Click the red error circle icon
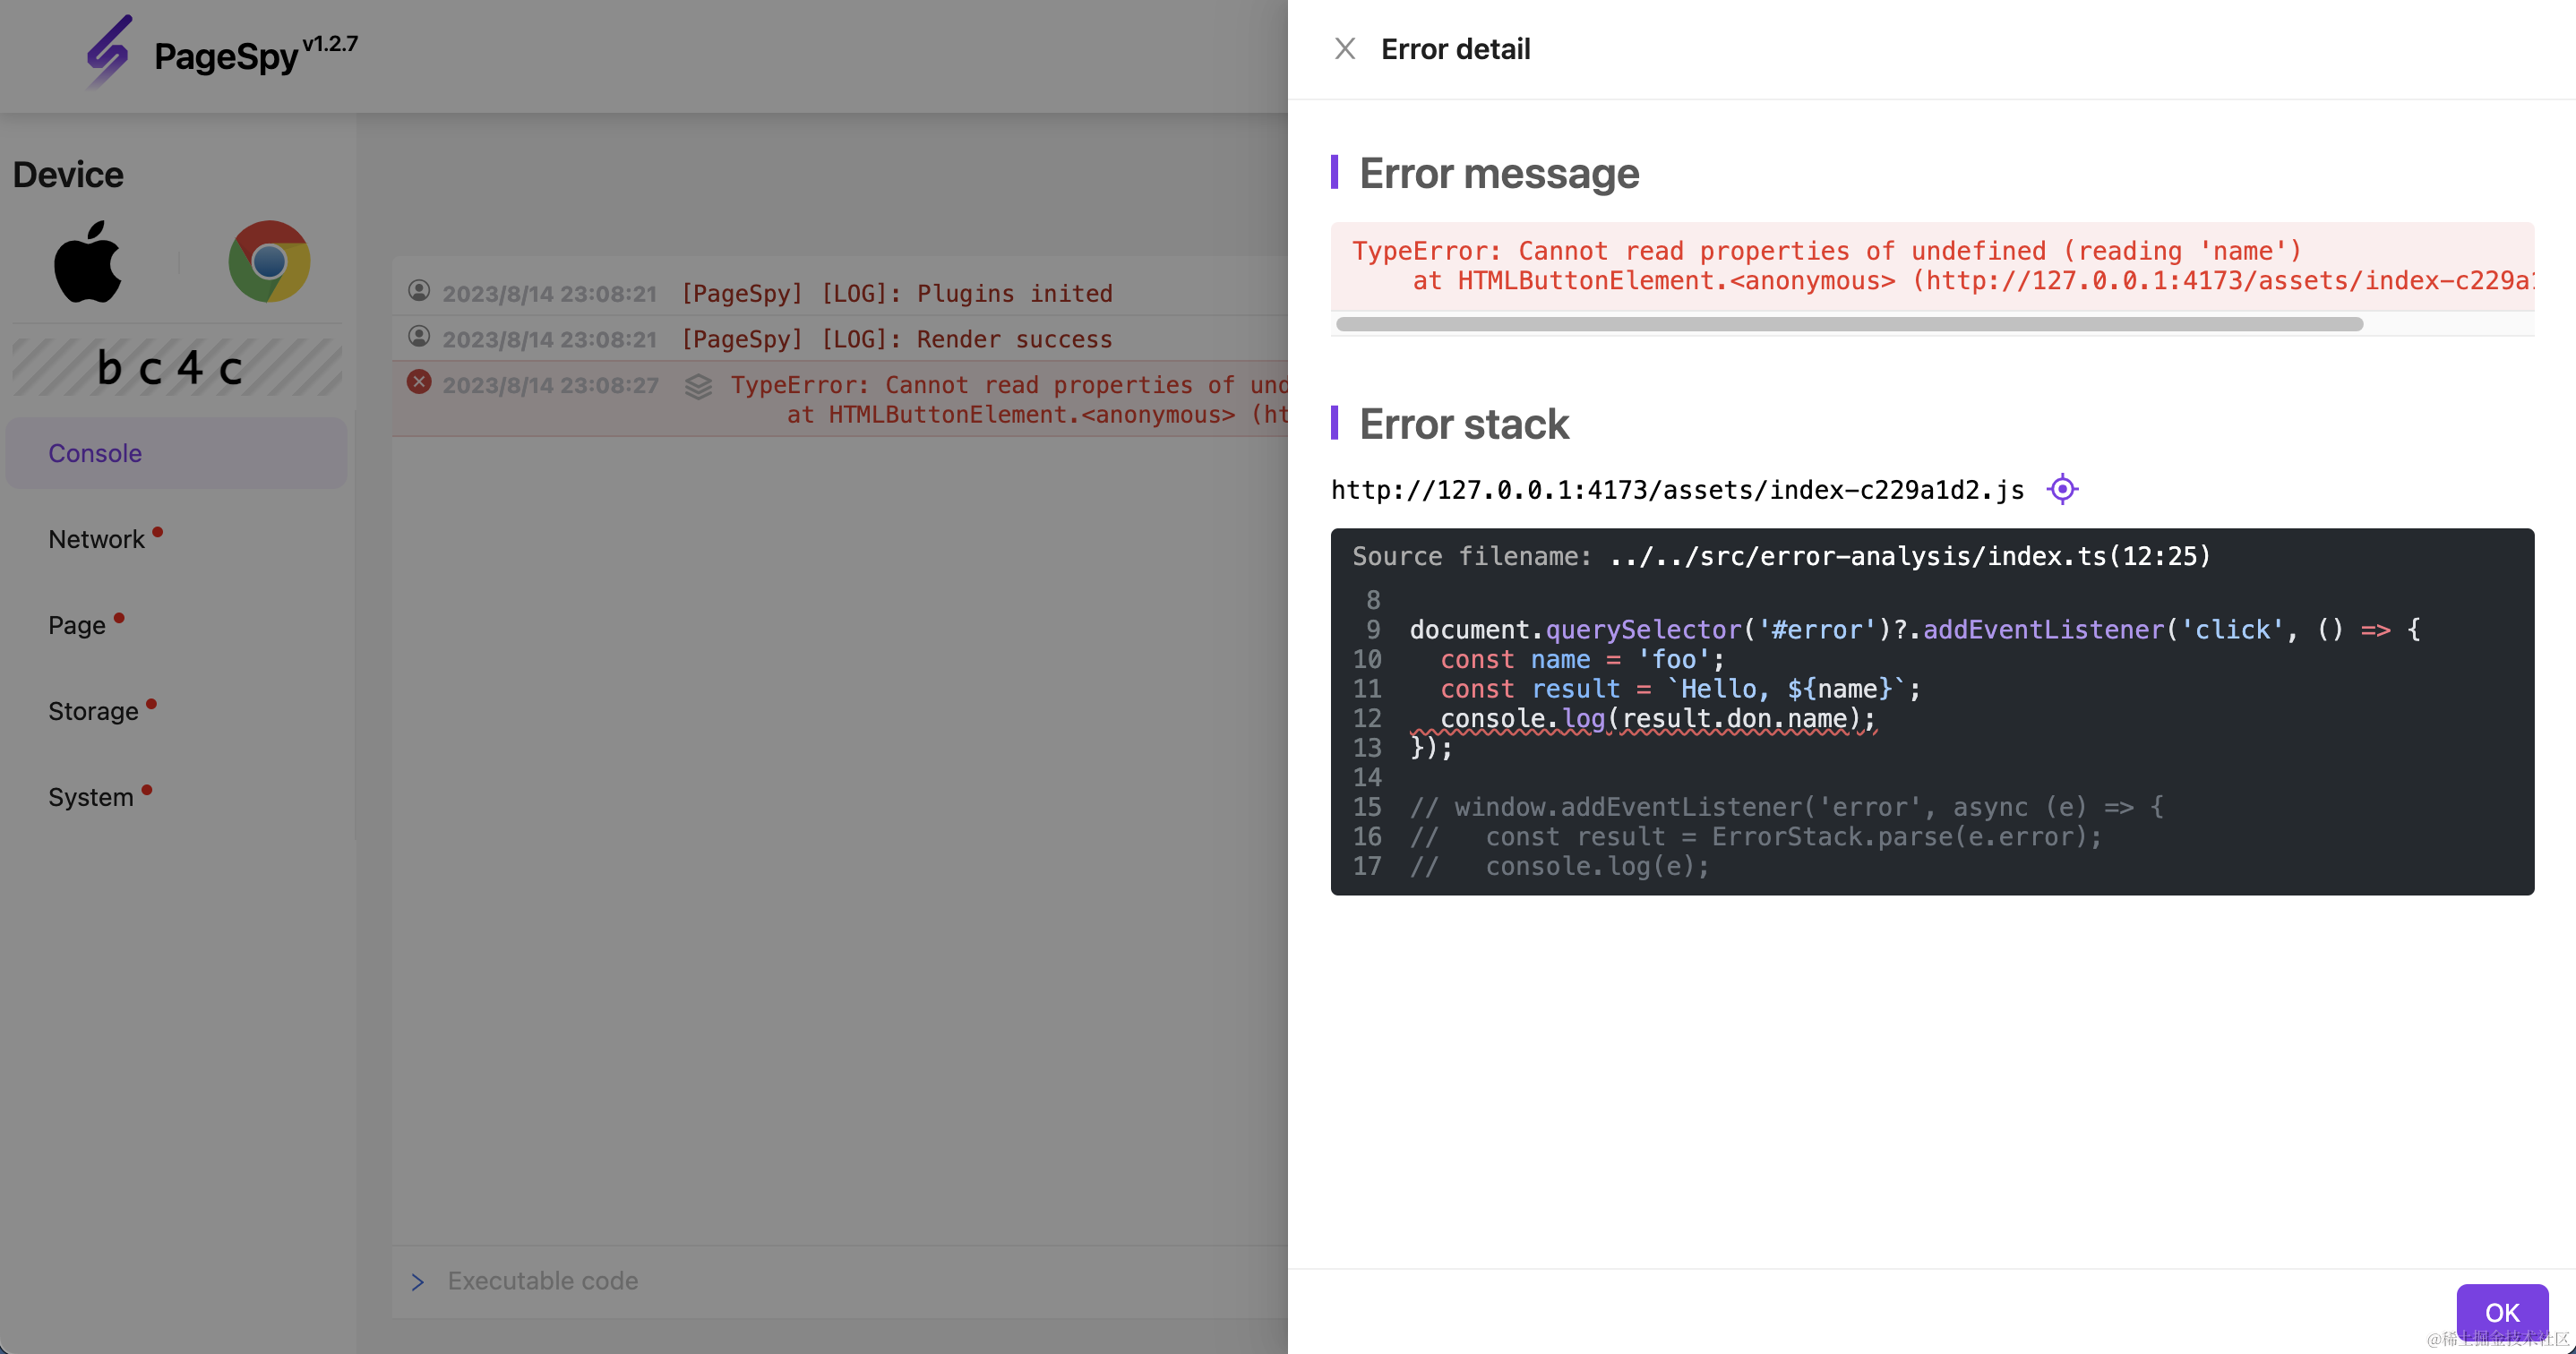This screenshot has width=2576, height=1354. tap(419, 382)
